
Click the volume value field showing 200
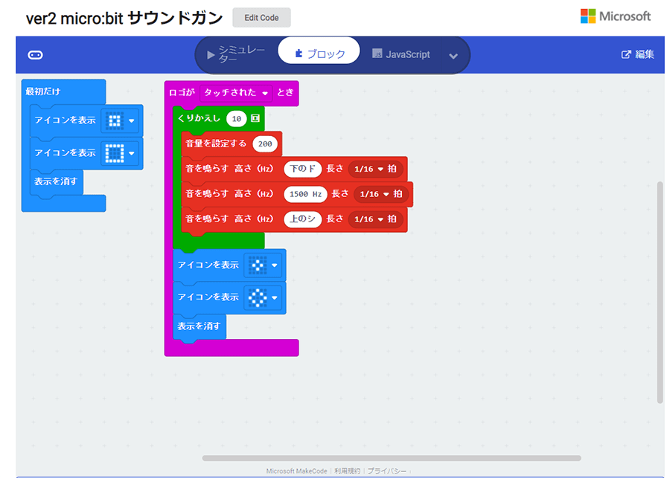click(265, 143)
